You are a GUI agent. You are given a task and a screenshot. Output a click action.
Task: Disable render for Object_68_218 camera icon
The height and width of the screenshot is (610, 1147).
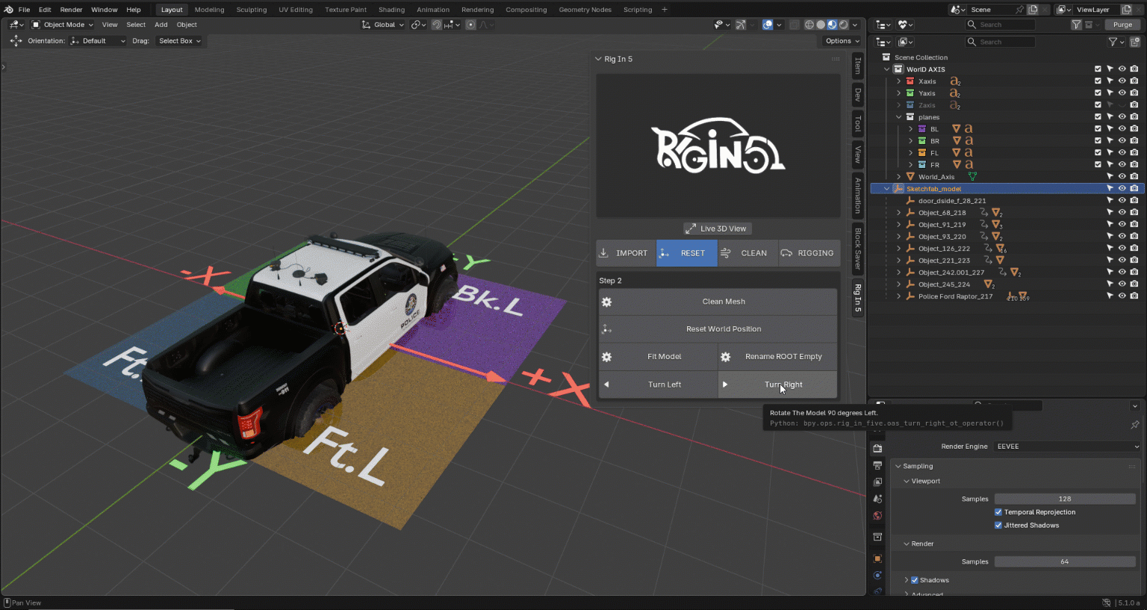pos(1134,213)
